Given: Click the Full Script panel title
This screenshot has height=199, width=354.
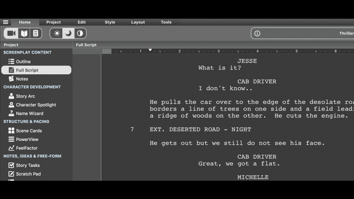Looking at the screenshot, I should [x=86, y=45].
